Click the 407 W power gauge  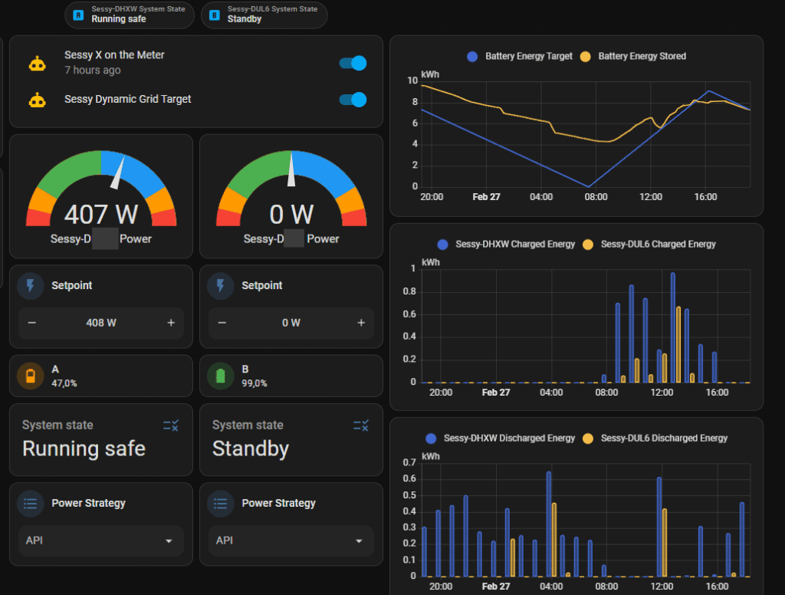(x=101, y=196)
